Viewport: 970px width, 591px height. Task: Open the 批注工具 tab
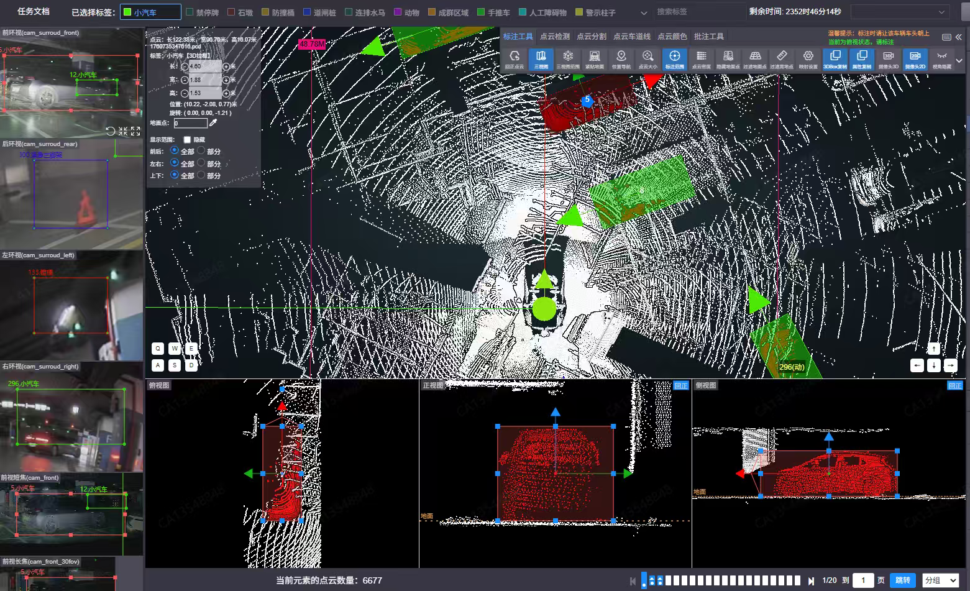pyautogui.click(x=708, y=37)
